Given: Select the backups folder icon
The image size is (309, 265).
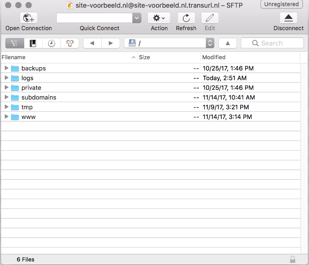Looking at the screenshot, I should [x=15, y=68].
